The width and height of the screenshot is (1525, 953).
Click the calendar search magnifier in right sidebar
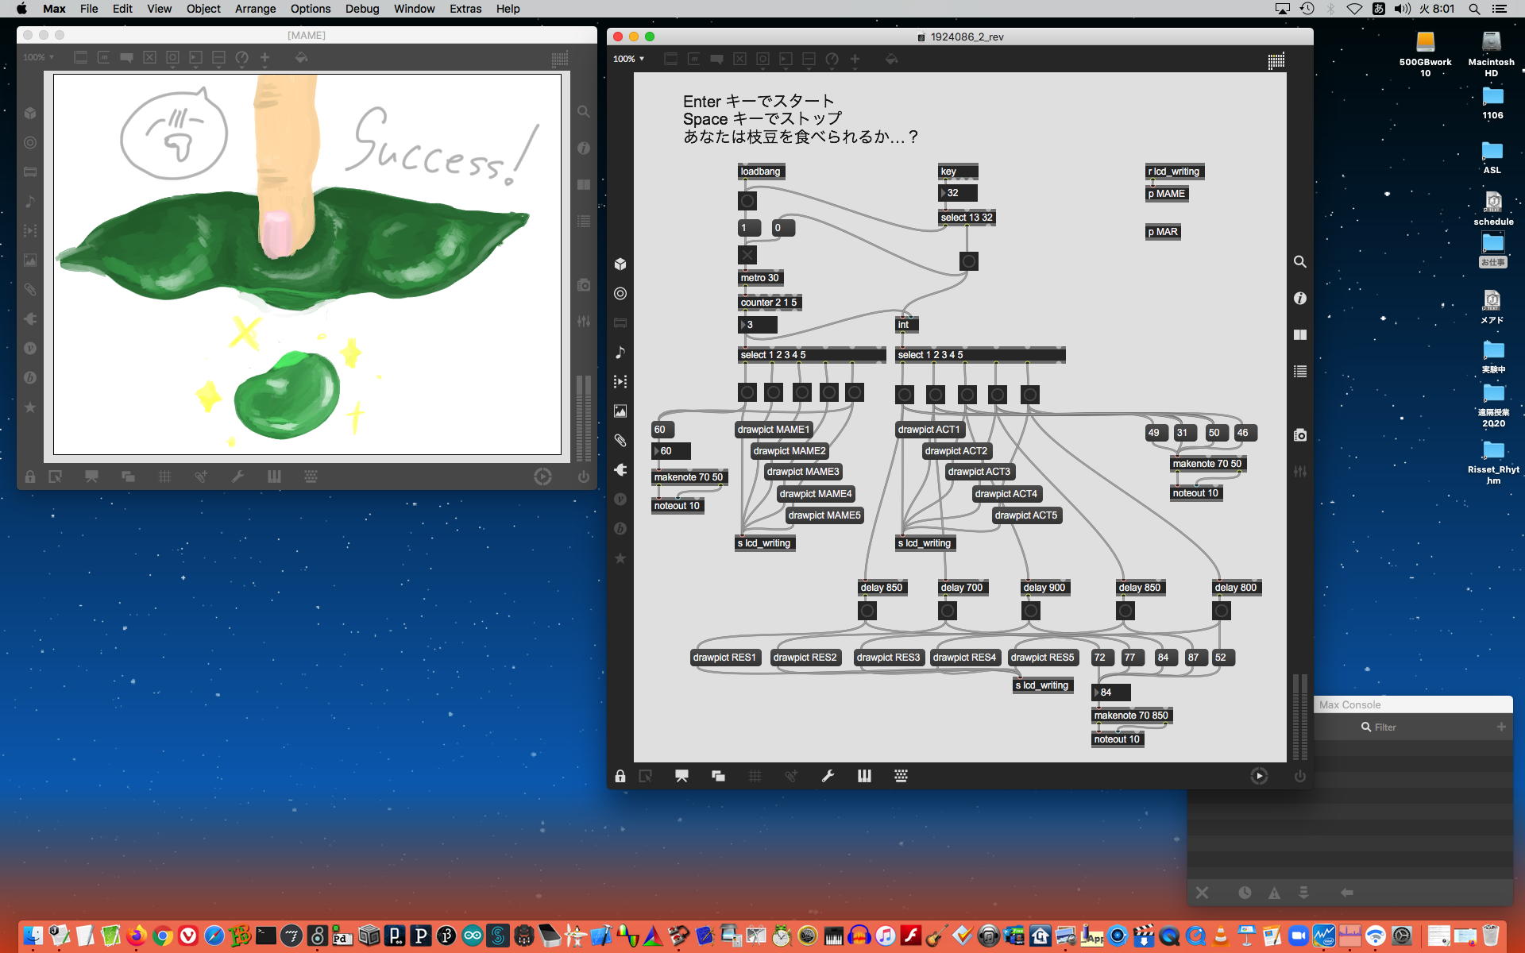(1299, 261)
